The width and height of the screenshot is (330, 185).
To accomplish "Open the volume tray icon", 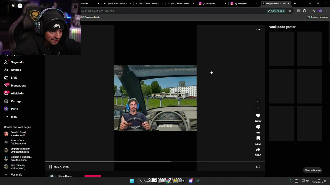I will [308, 181].
